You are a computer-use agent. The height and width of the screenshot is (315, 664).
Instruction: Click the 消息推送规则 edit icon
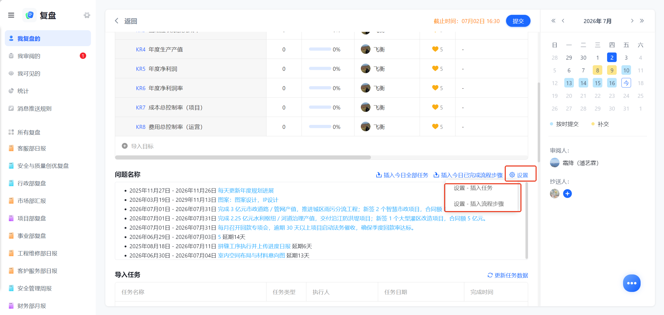pos(11,108)
